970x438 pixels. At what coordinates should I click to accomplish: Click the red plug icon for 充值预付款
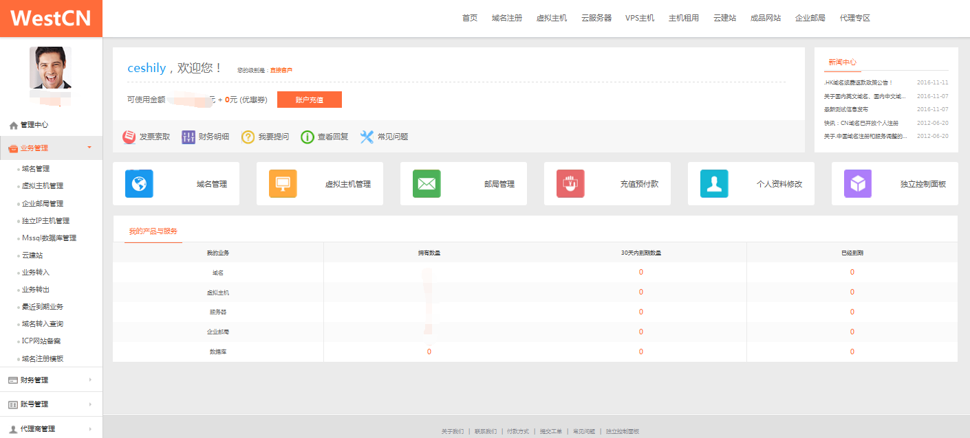coord(570,184)
